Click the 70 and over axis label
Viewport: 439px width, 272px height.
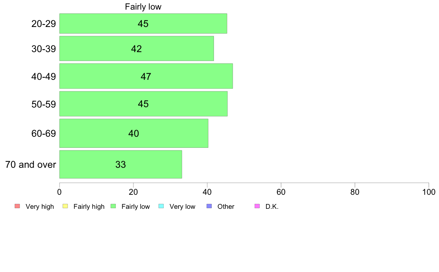click(x=31, y=164)
